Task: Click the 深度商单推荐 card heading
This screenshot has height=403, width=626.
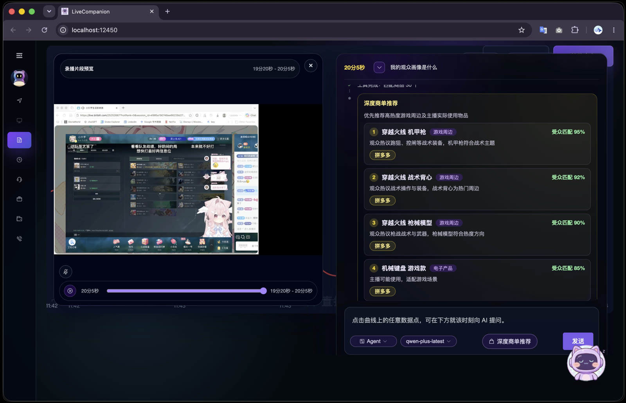Action: click(381, 103)
